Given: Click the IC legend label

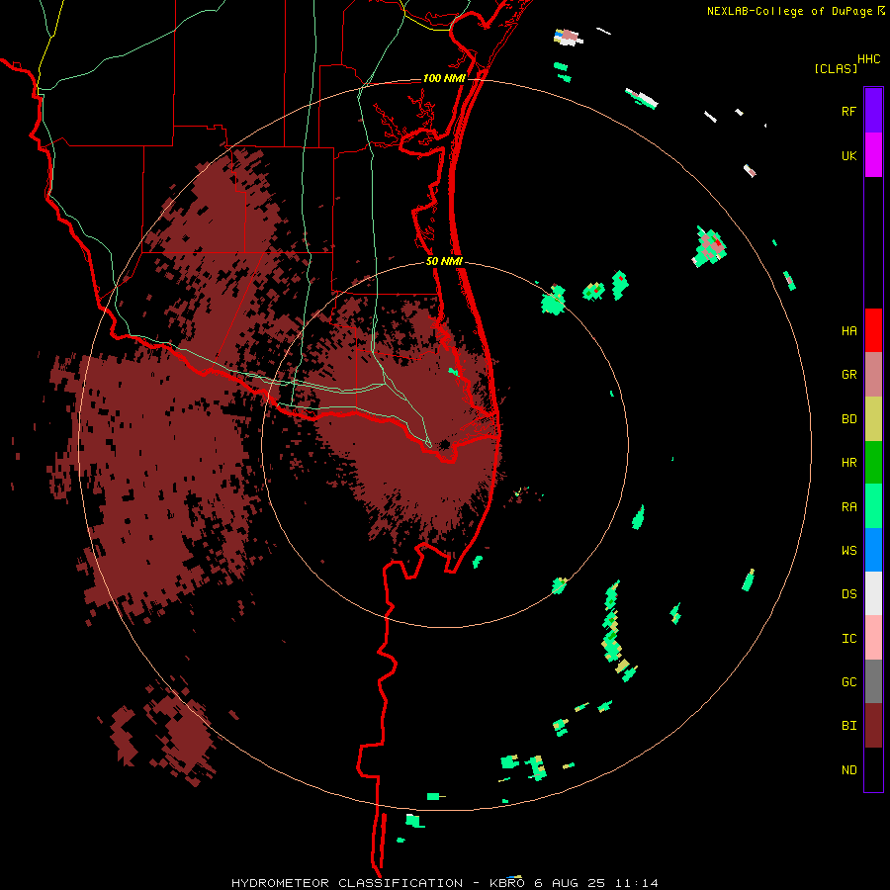Looking at the screenshot, I should [848, 639].
